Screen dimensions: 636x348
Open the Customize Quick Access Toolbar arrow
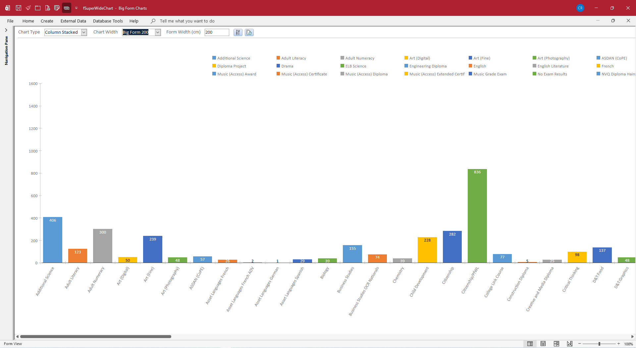point(76,8)
